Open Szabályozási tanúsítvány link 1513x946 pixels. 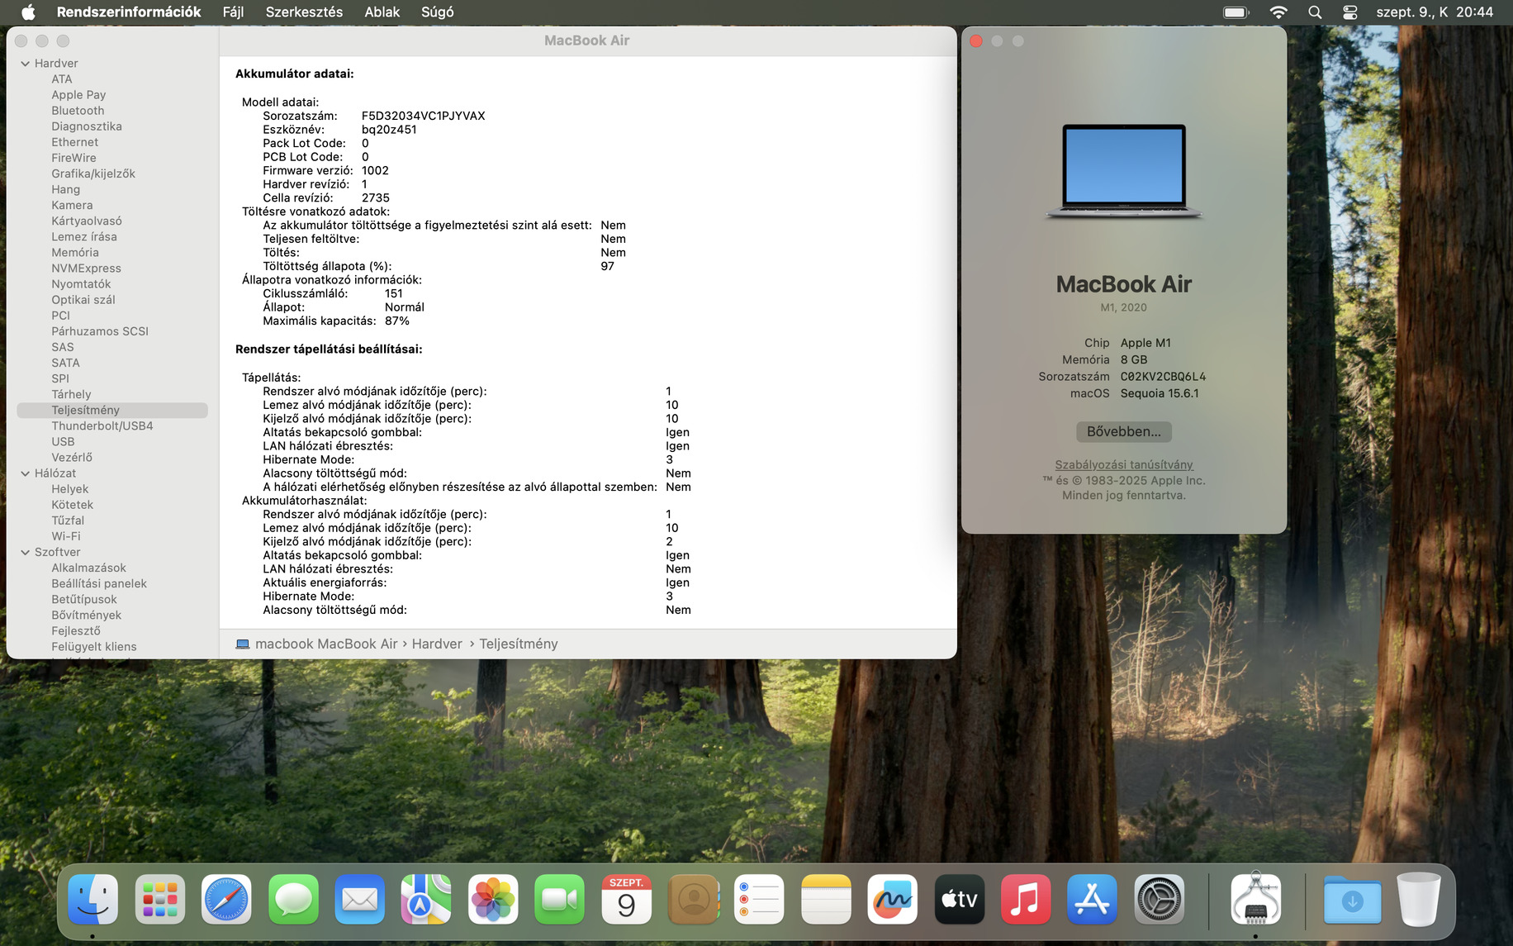click(x=1124, y=464)
